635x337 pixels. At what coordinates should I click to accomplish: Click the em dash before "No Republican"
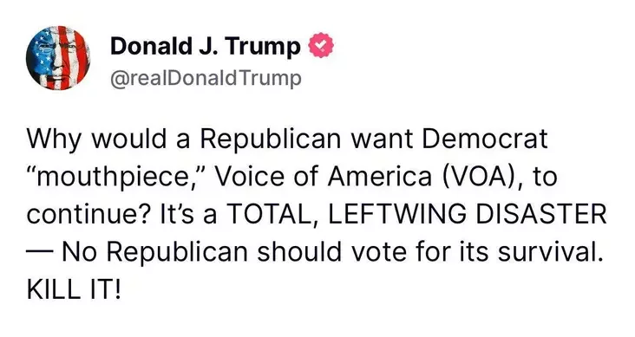coord(39,251)
